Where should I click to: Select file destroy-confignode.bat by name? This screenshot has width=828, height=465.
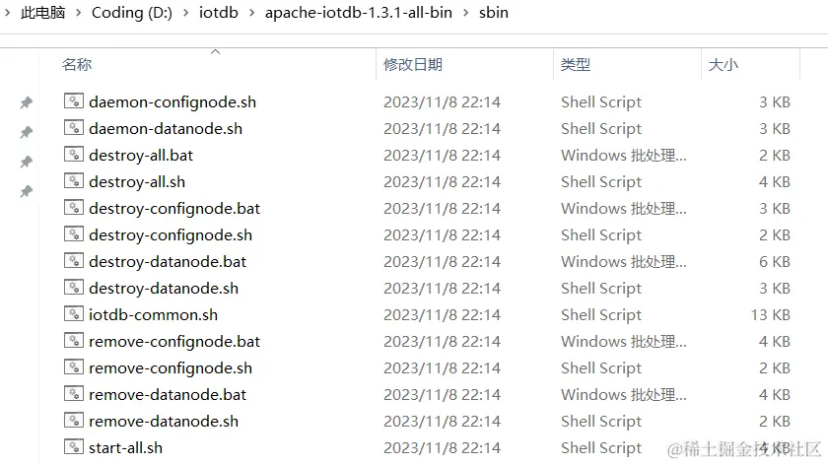coord(174,209)
